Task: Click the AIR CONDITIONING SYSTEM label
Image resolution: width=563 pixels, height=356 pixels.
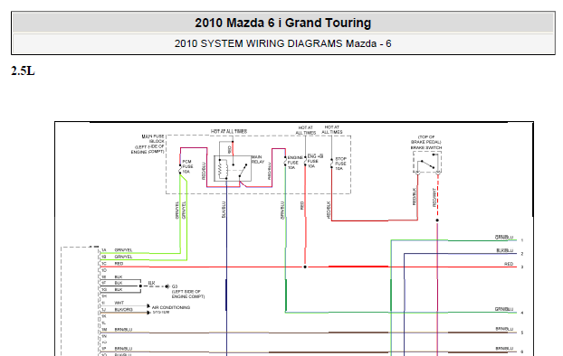Action: click(171, 310)
